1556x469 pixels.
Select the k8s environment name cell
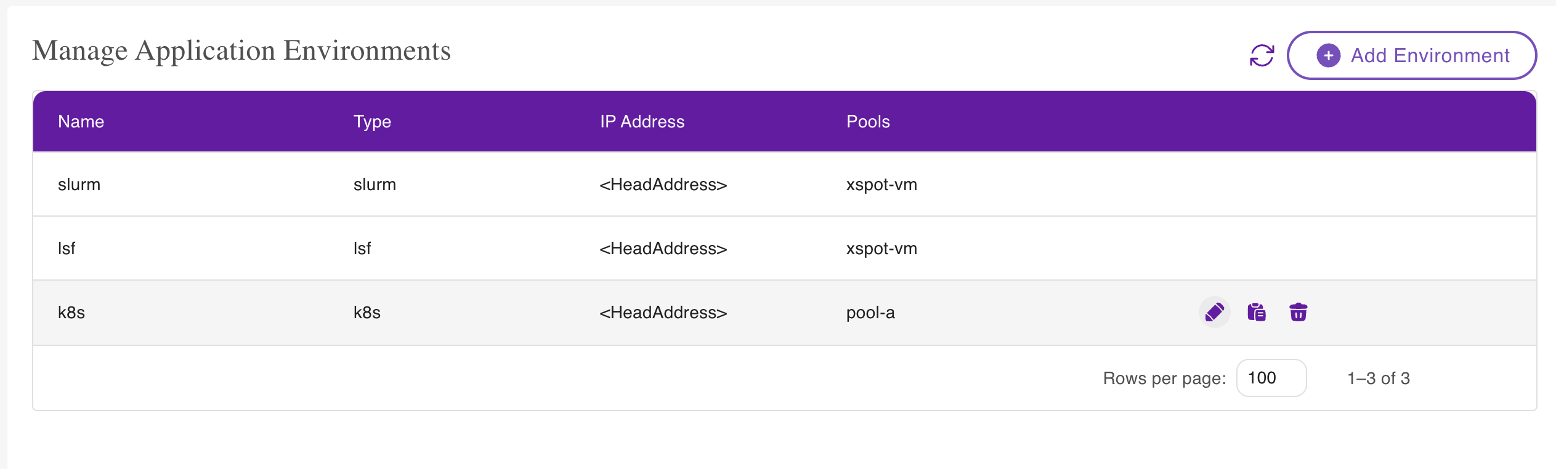(71, 313)
